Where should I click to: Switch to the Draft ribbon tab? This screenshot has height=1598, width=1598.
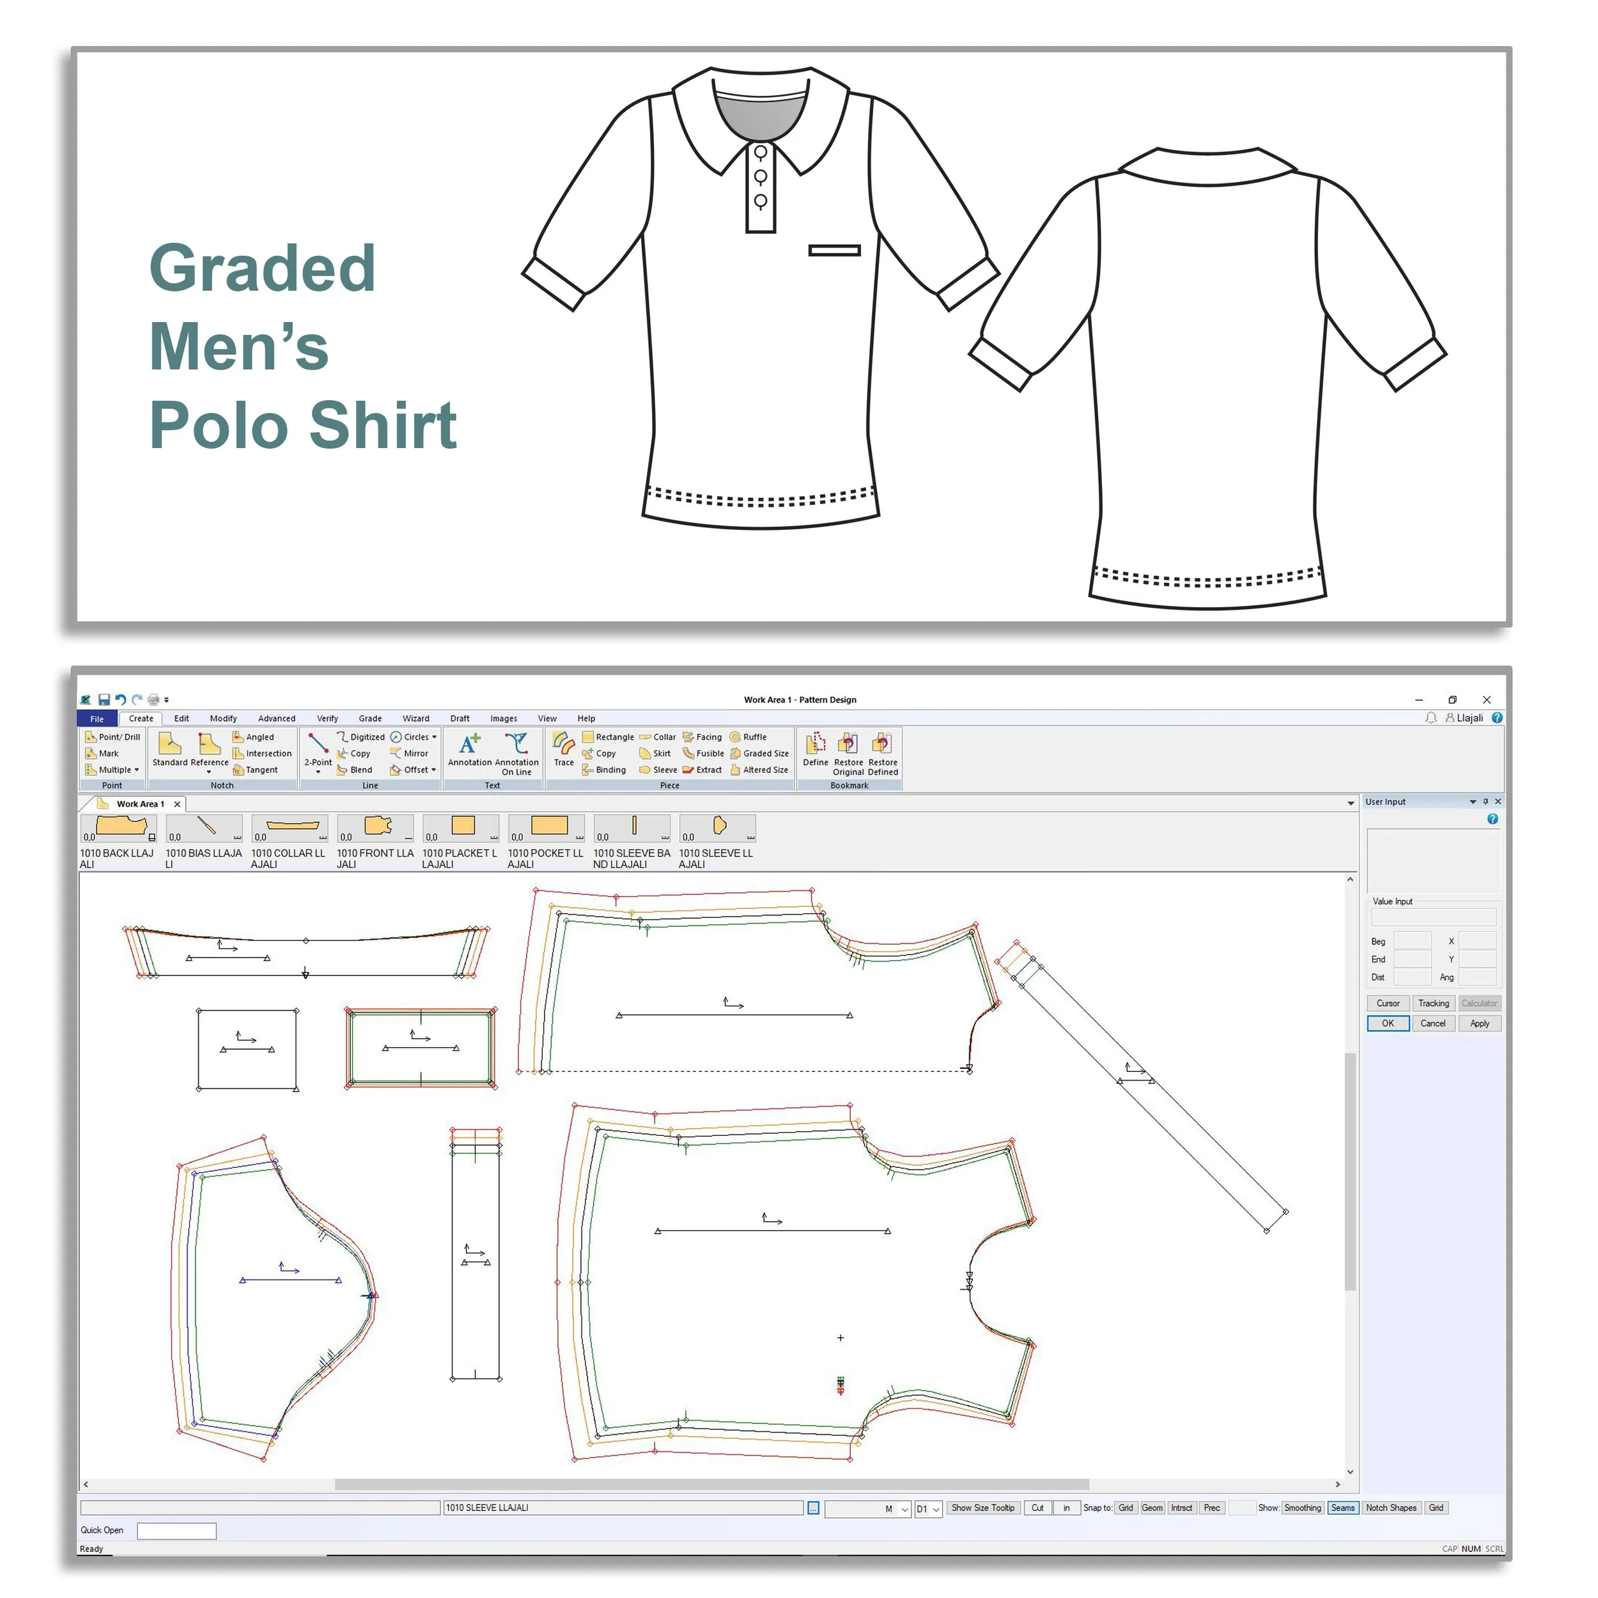pos(460,718)
